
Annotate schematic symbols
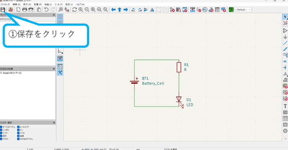193,9
